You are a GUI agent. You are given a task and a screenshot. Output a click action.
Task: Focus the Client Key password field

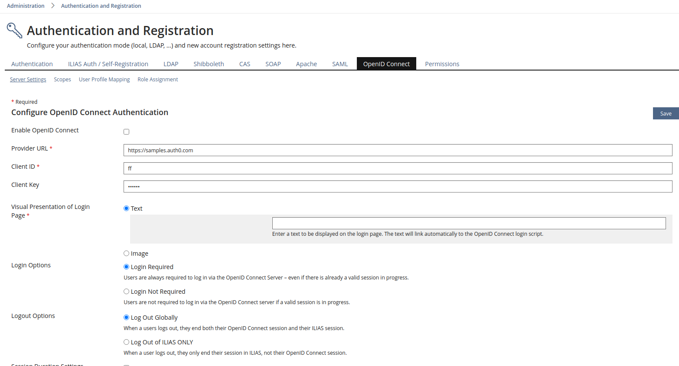pyautogui.click(x=398, y=186)
